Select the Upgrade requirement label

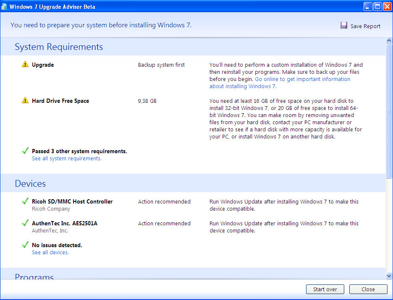click(43, 65)
